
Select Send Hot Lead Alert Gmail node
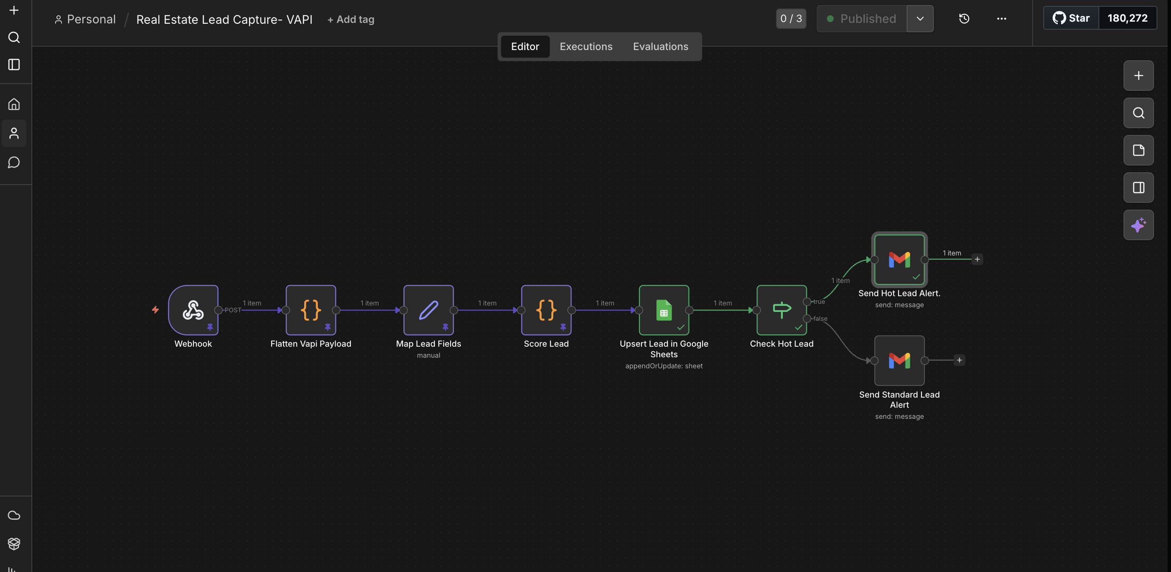click(899, 260)
